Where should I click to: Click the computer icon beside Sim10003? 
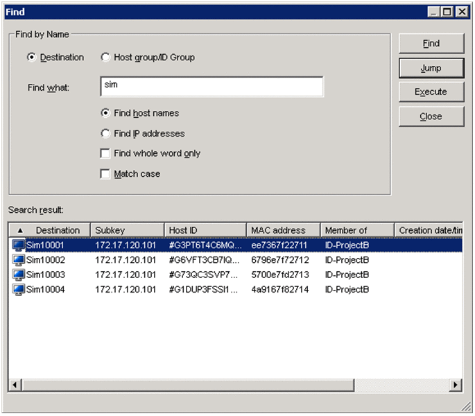click(19, 275)
